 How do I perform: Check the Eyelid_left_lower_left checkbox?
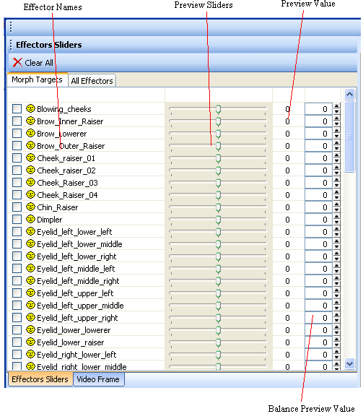(17, 232)
